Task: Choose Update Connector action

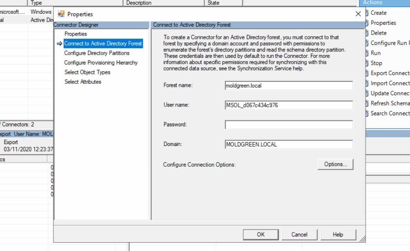Action: coord(390,94)
